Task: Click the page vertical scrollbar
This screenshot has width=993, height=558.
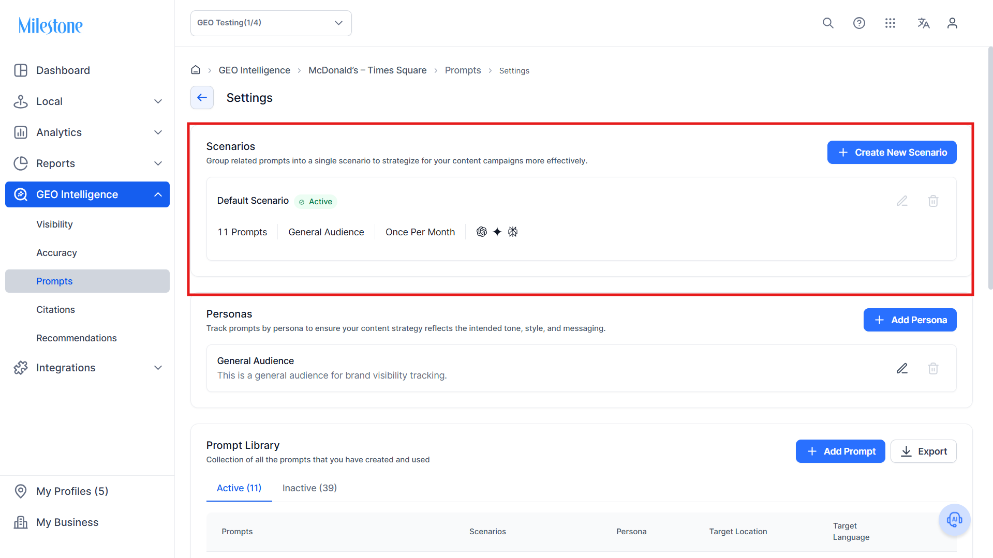Action: point(990,168)
